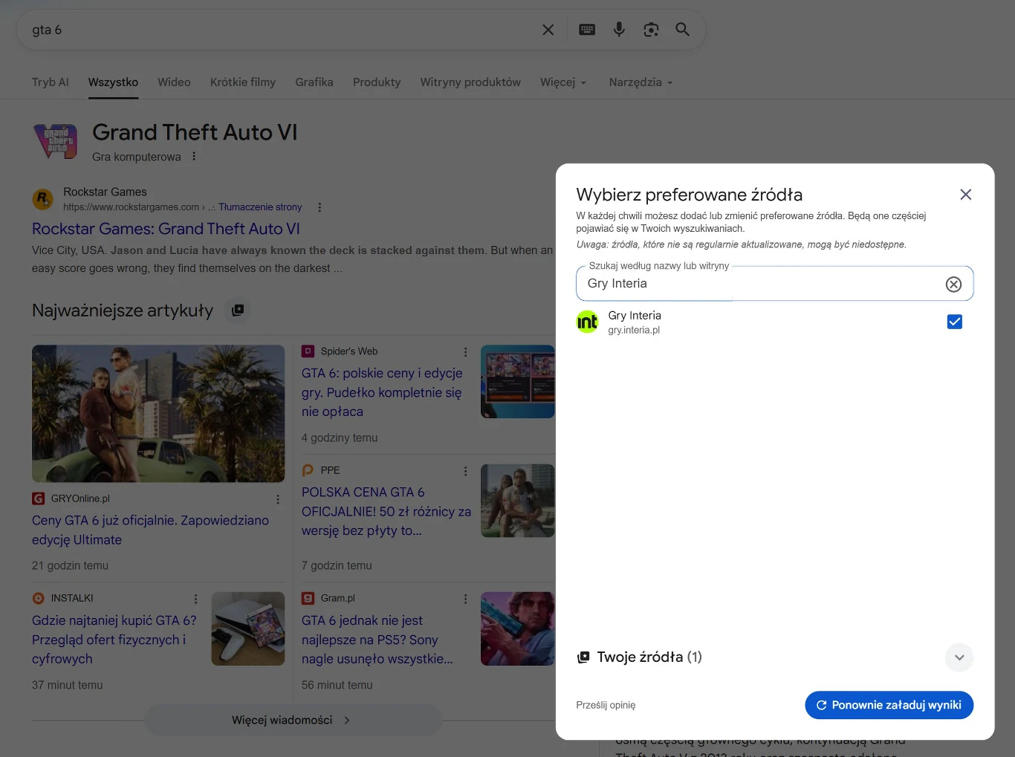Switch to the Grafika tab
Image resolution: width=1015 pixels, height=757 pixels.
click(x=314, y=82)
